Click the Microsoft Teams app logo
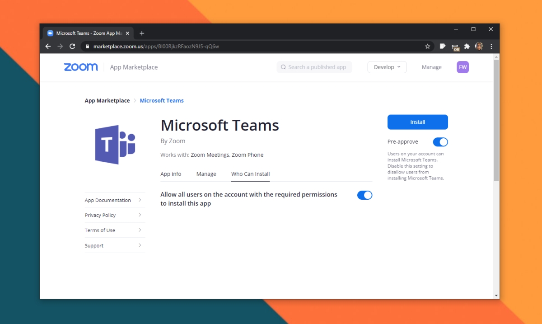This screenshot has width=542, height=324. (x=115, y=144)
